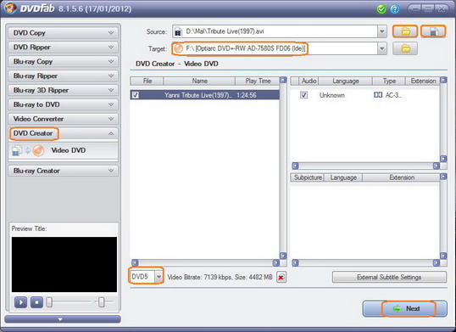Remove title with red X icon
Viewport: 456px width, 332px height.
click(x=281, y=277)
